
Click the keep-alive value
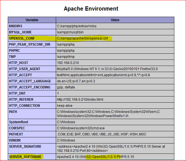[65, 106]
